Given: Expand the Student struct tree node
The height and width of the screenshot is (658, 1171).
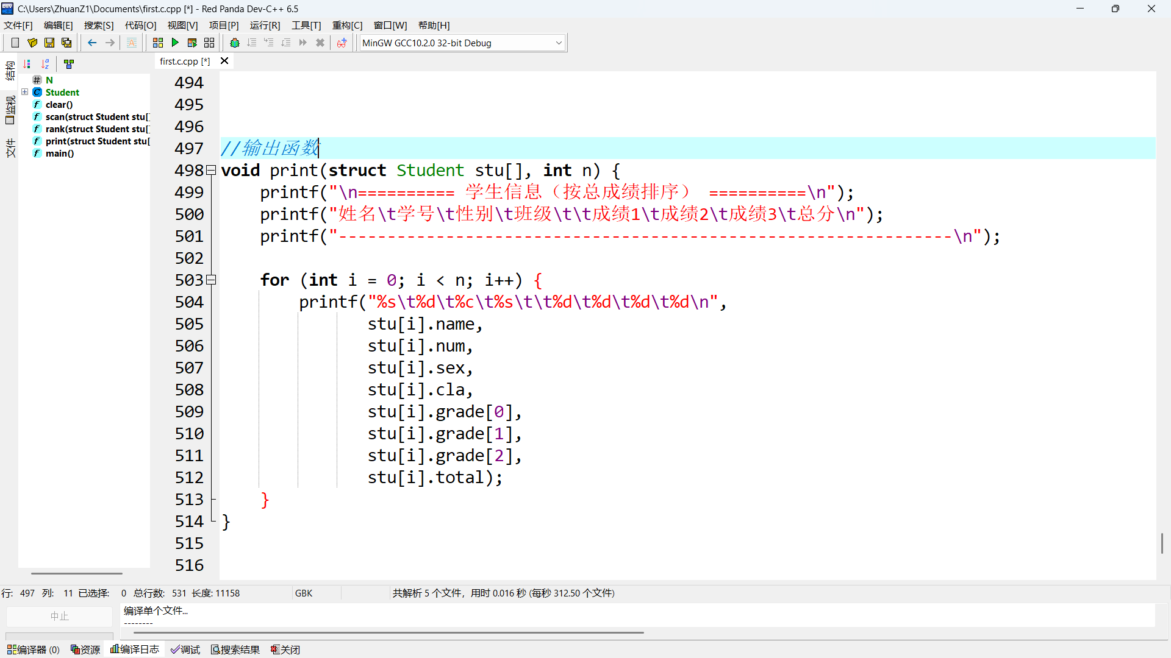Looking at the screenshot, I should [25, 92].
